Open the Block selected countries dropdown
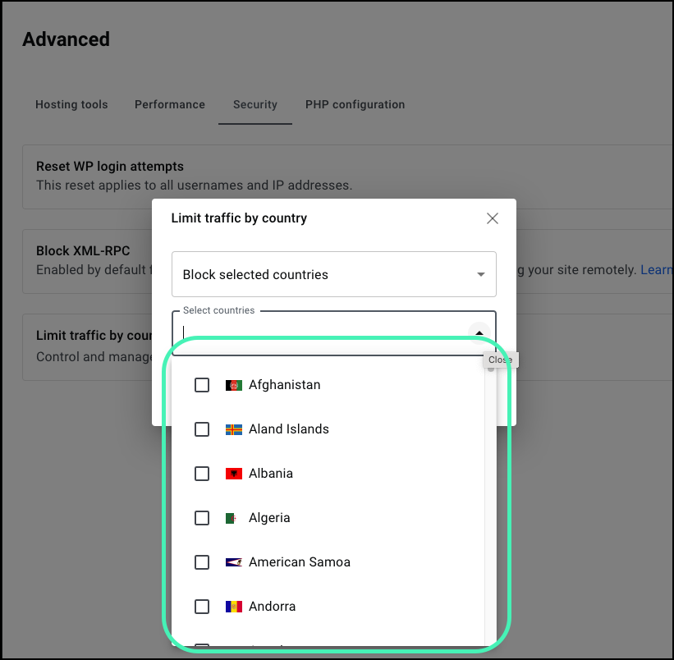674x660 pixels. click(334, 274)
